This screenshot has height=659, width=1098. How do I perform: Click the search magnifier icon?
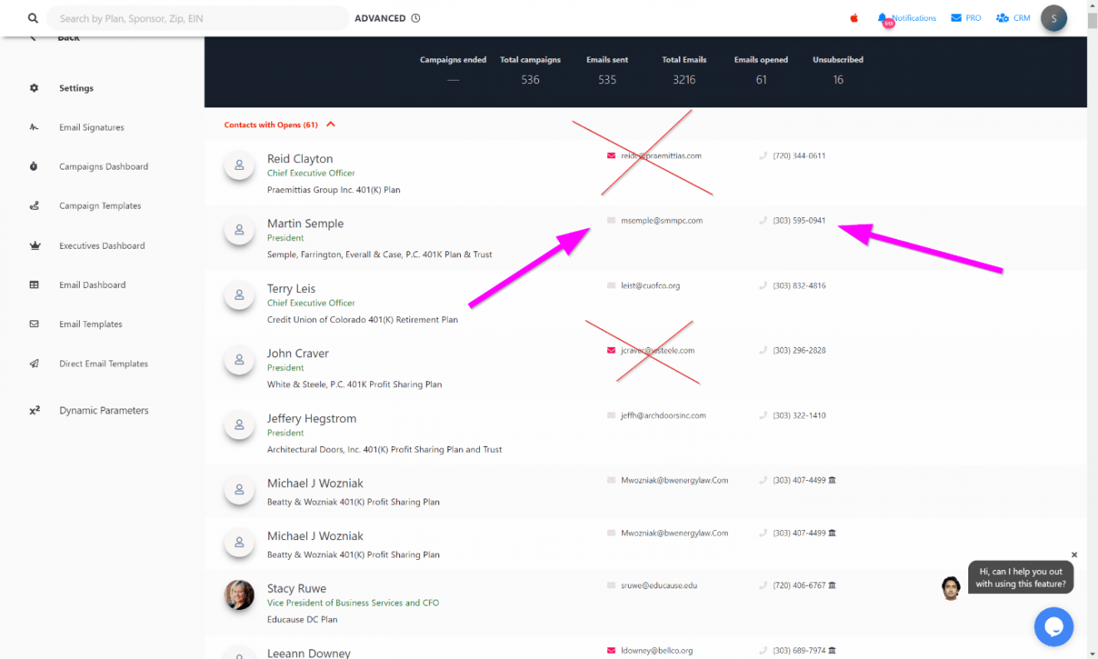tap(32, 18)
